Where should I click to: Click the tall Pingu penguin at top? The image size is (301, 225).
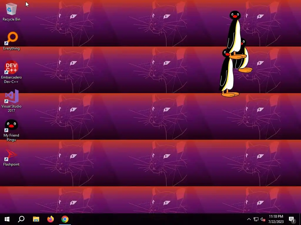tap(236, 35)
